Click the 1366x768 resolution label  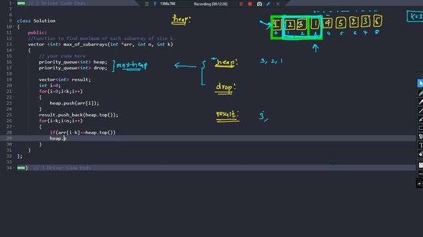(x=167, y=4)
